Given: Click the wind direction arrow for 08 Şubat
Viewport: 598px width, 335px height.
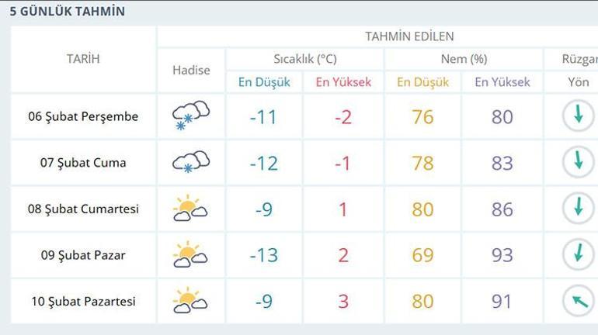Looking at the screenshot, I should (x=578, y=209).
